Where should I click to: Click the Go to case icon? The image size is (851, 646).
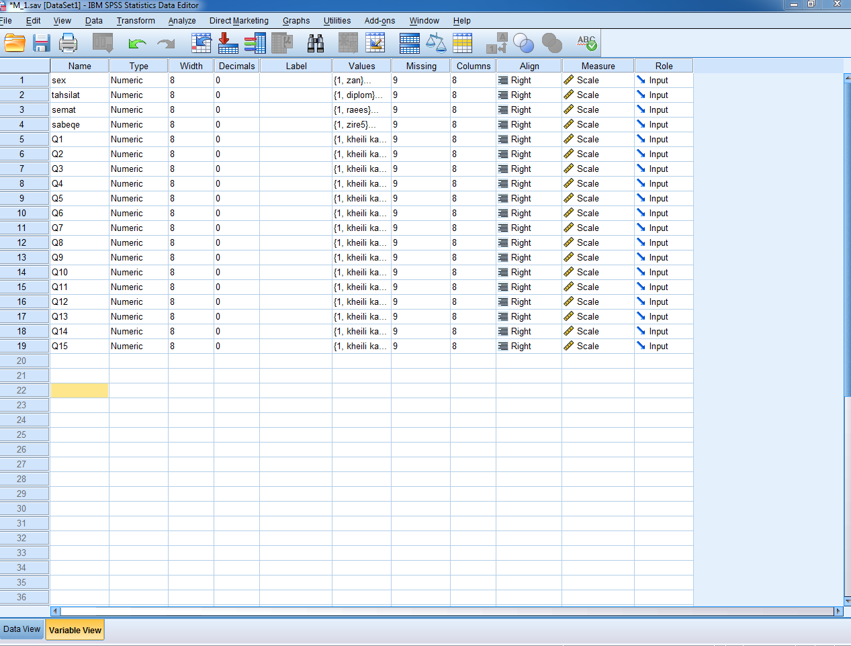(x=201, y=44)
